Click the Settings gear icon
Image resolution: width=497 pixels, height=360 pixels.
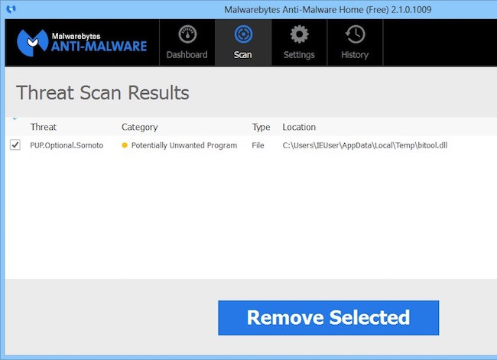point(299,35)
